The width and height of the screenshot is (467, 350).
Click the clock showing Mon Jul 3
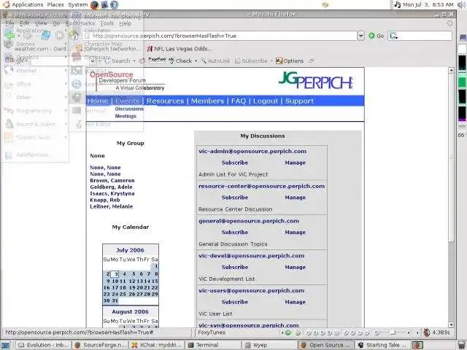pos(428,4)
